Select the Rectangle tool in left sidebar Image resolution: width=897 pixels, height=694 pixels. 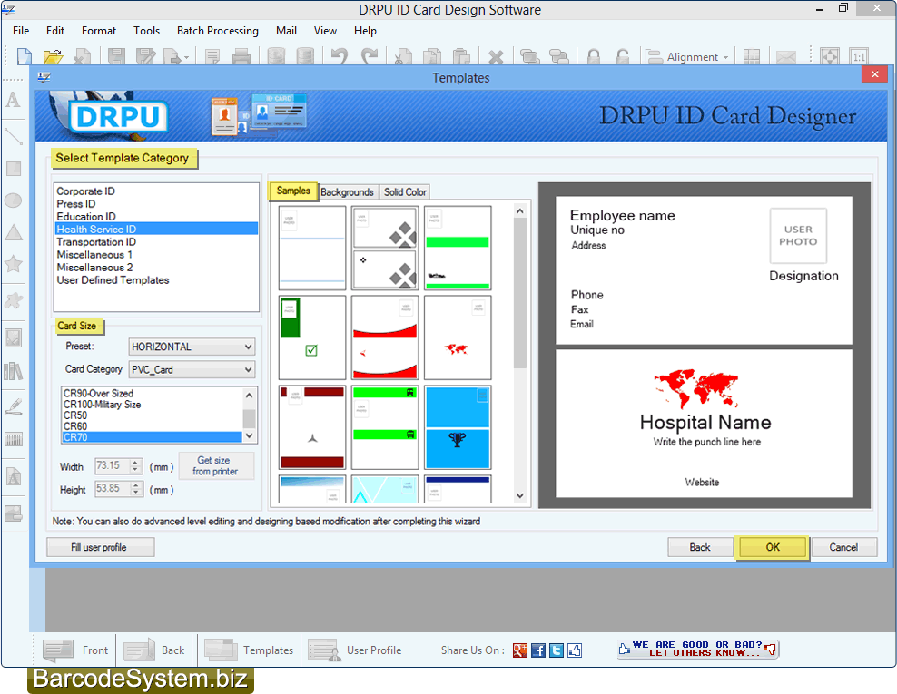pos(13,169)
